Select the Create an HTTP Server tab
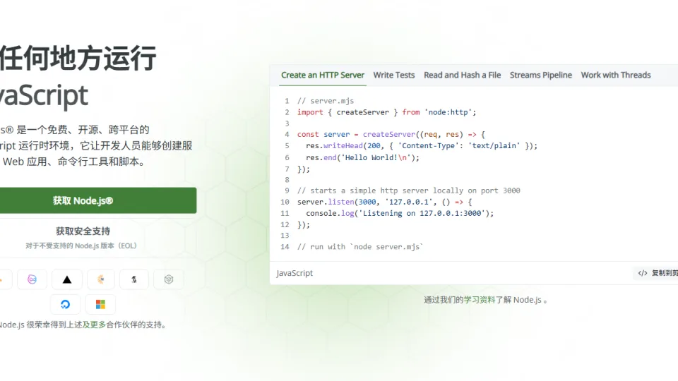The width and height of the screenshot is (678, 381). pyautogui.click(x=323, y=75)
